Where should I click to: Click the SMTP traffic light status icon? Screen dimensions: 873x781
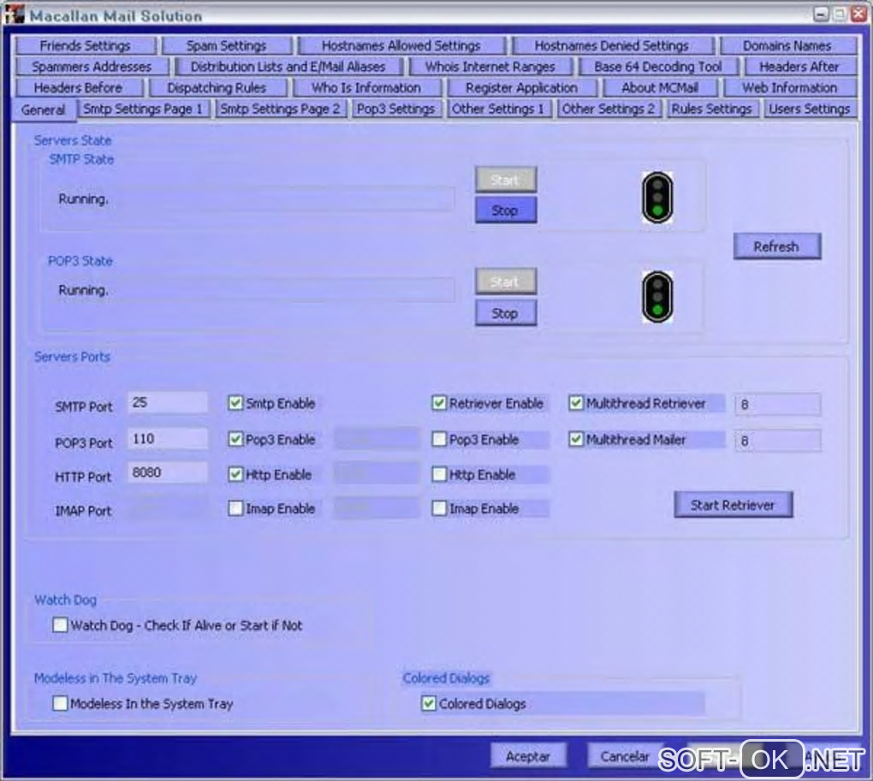[x=657, y=197]
